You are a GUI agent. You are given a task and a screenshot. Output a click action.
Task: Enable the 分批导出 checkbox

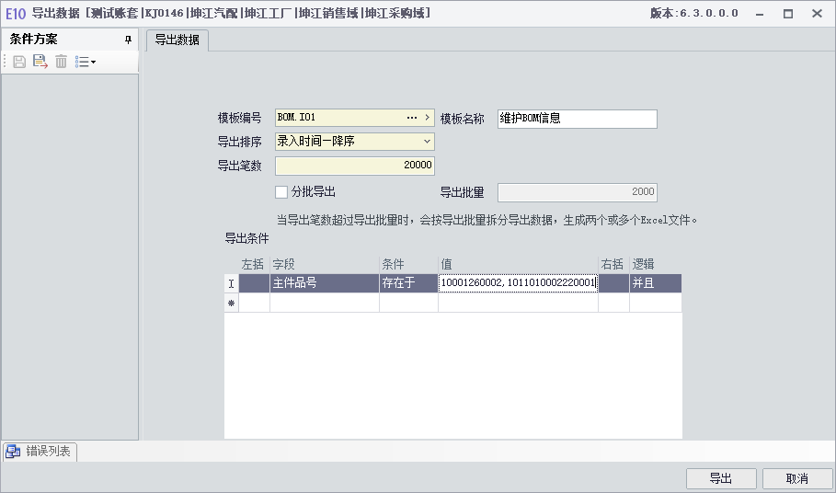[x=281, y=192]
